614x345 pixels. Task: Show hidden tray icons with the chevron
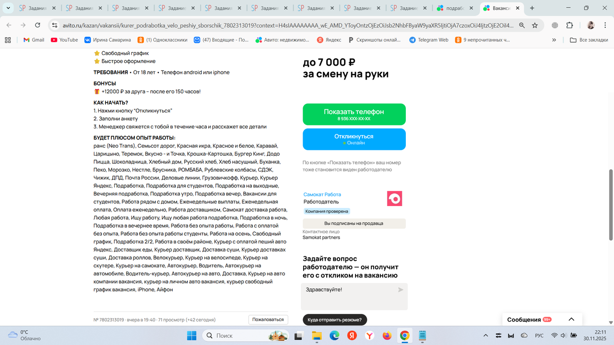click(x=486, y=335)
